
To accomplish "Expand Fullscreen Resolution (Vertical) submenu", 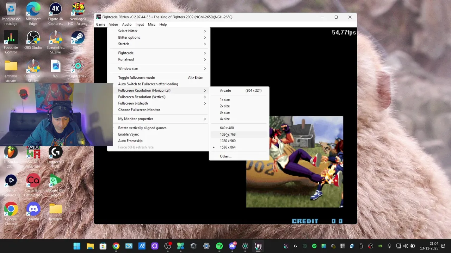I will (158, 97).
